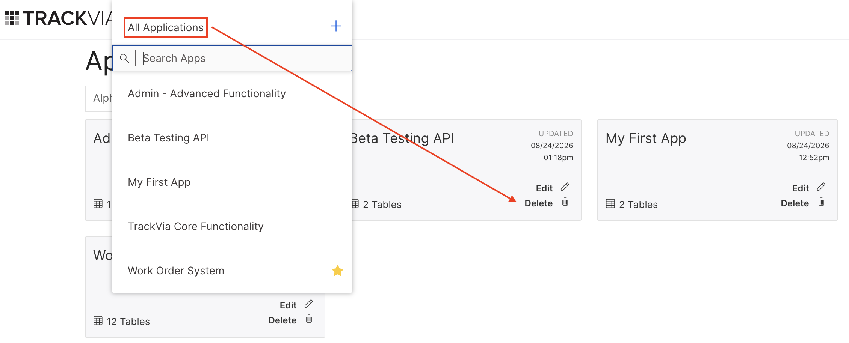Click table icon on My First App card

pos(610,204)
